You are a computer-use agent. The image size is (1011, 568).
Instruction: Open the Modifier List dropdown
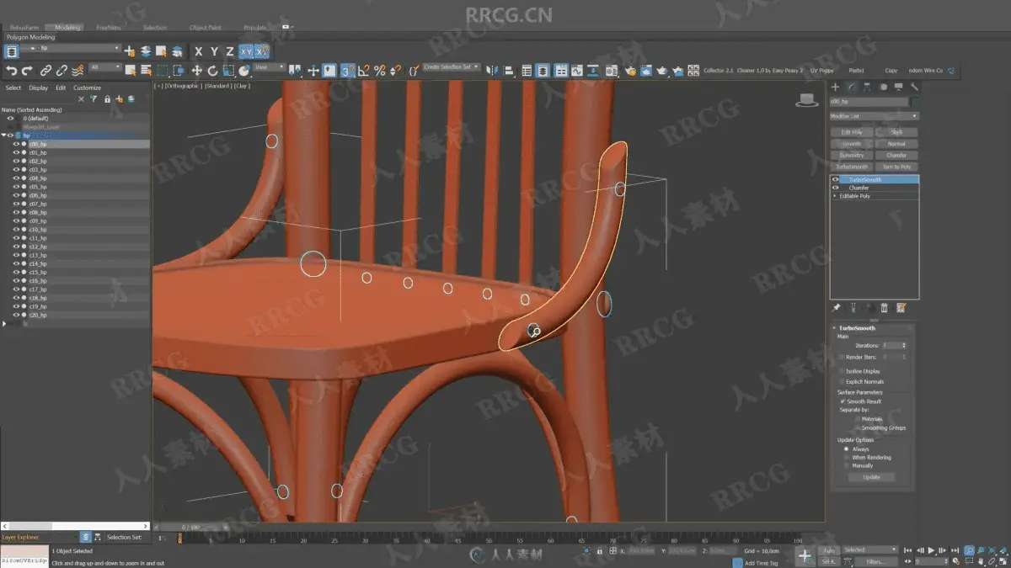coord(874,116)
